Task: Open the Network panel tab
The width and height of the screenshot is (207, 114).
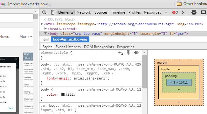Action: tap(84, 12)
